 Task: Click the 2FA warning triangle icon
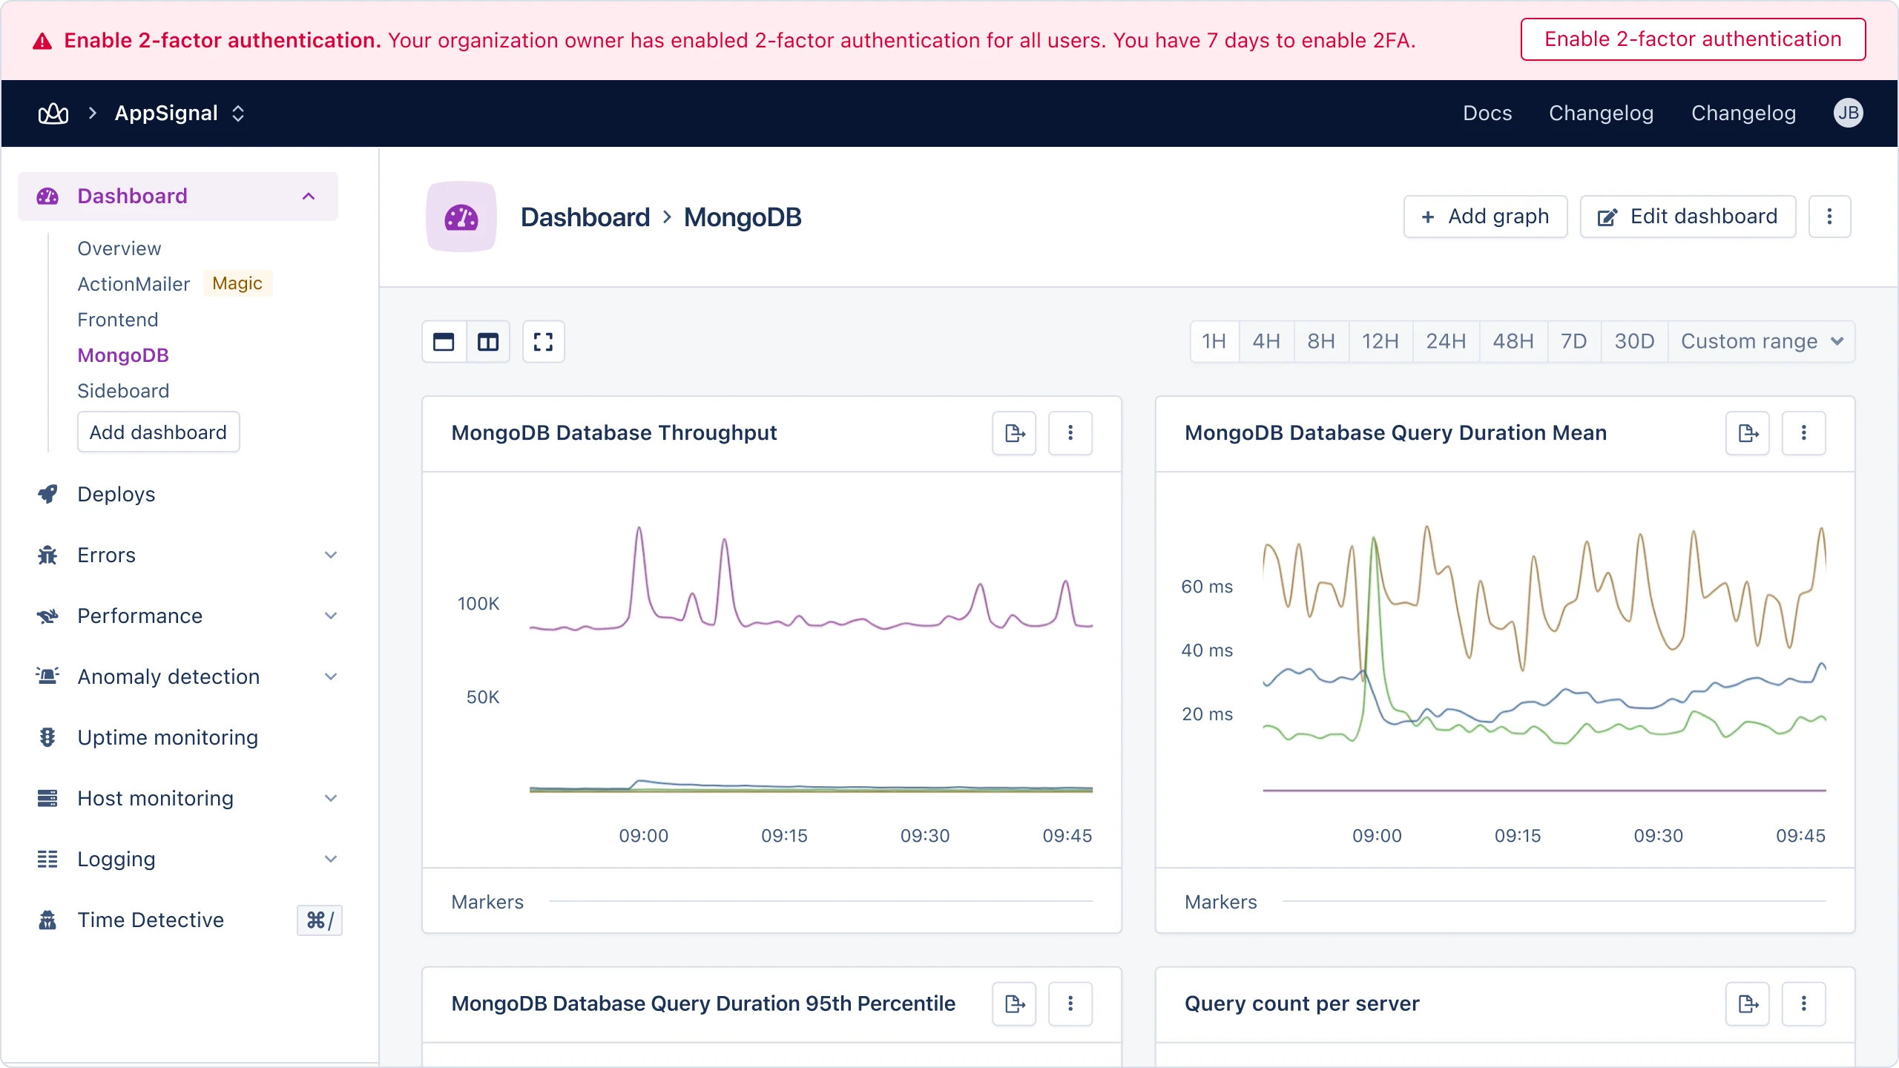point(42,41)
